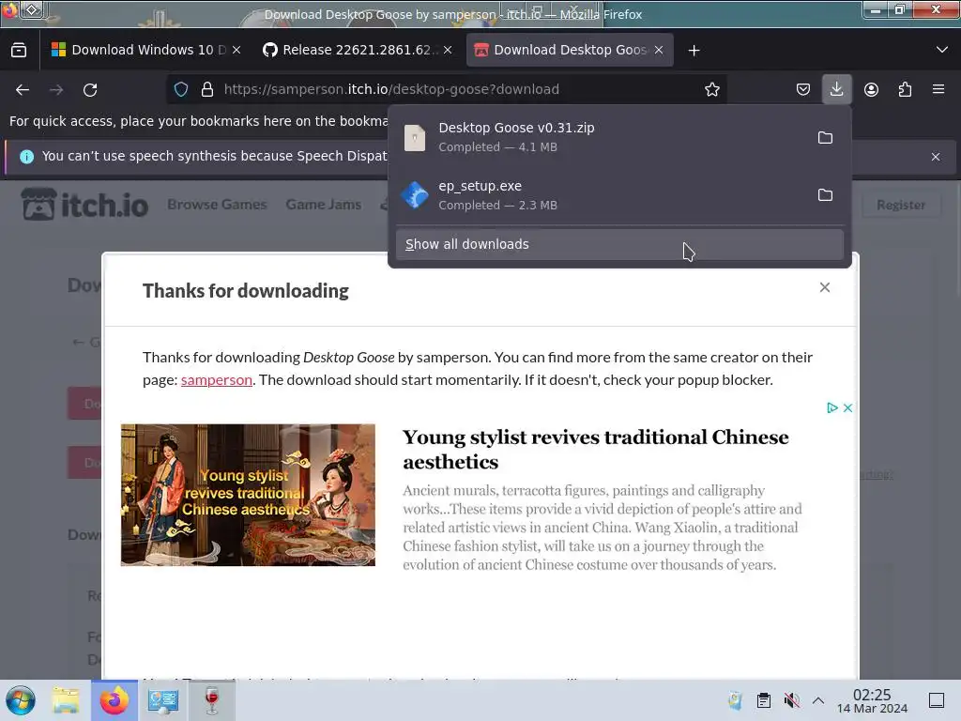This screenshot has width=961, height=721.
Task: Open the Game Jams link
Action: pyautogui.click(x=323, y=204)
